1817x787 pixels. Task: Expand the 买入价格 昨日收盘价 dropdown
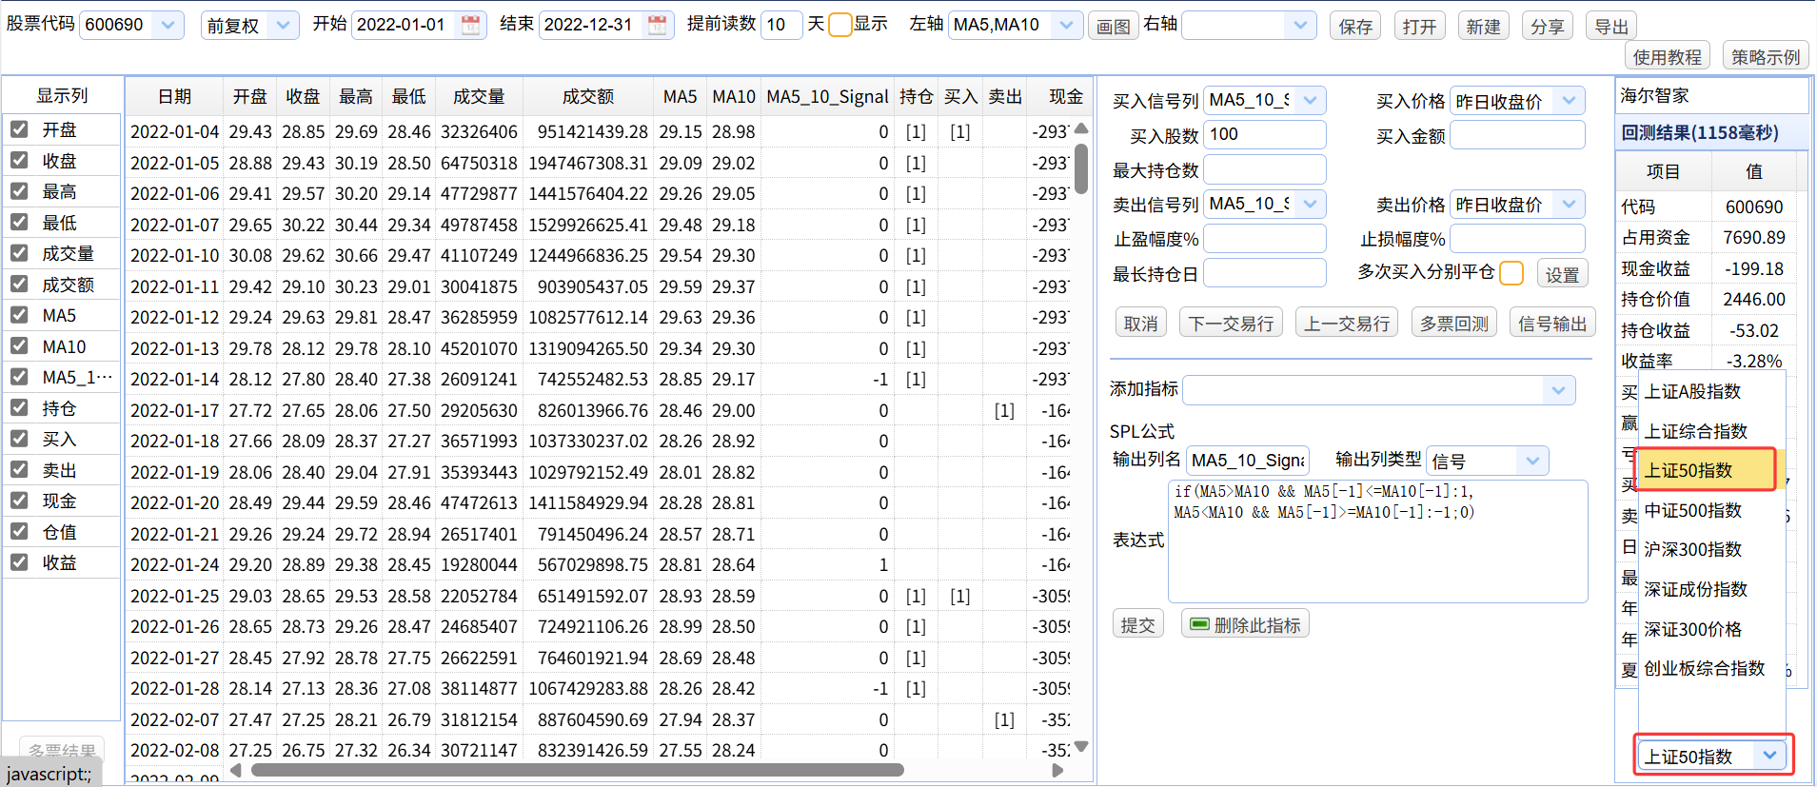point(1568,100)
